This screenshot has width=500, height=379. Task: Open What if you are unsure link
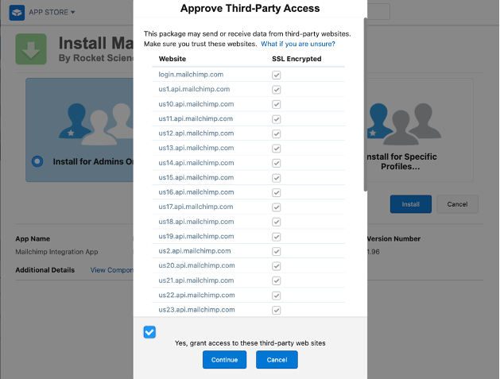pyautogui.click(x=298, y=44)
